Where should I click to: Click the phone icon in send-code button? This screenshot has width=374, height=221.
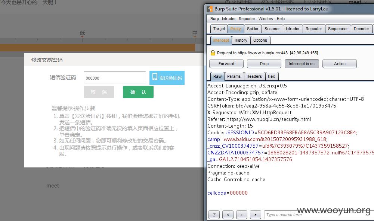coord(155,77)
